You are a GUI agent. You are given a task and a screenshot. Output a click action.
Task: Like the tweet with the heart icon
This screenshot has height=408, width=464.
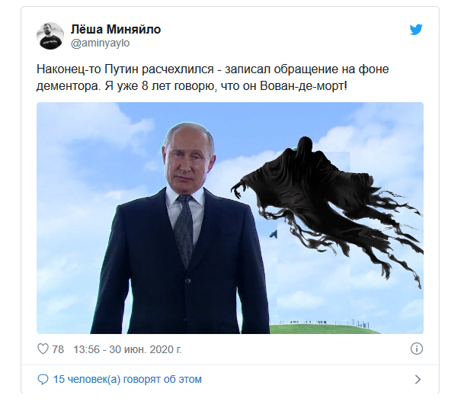pyautogui.click(x=43, y=349)
